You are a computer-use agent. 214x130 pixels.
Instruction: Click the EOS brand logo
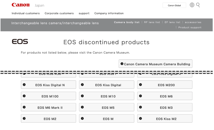click(x=20, y=42)
